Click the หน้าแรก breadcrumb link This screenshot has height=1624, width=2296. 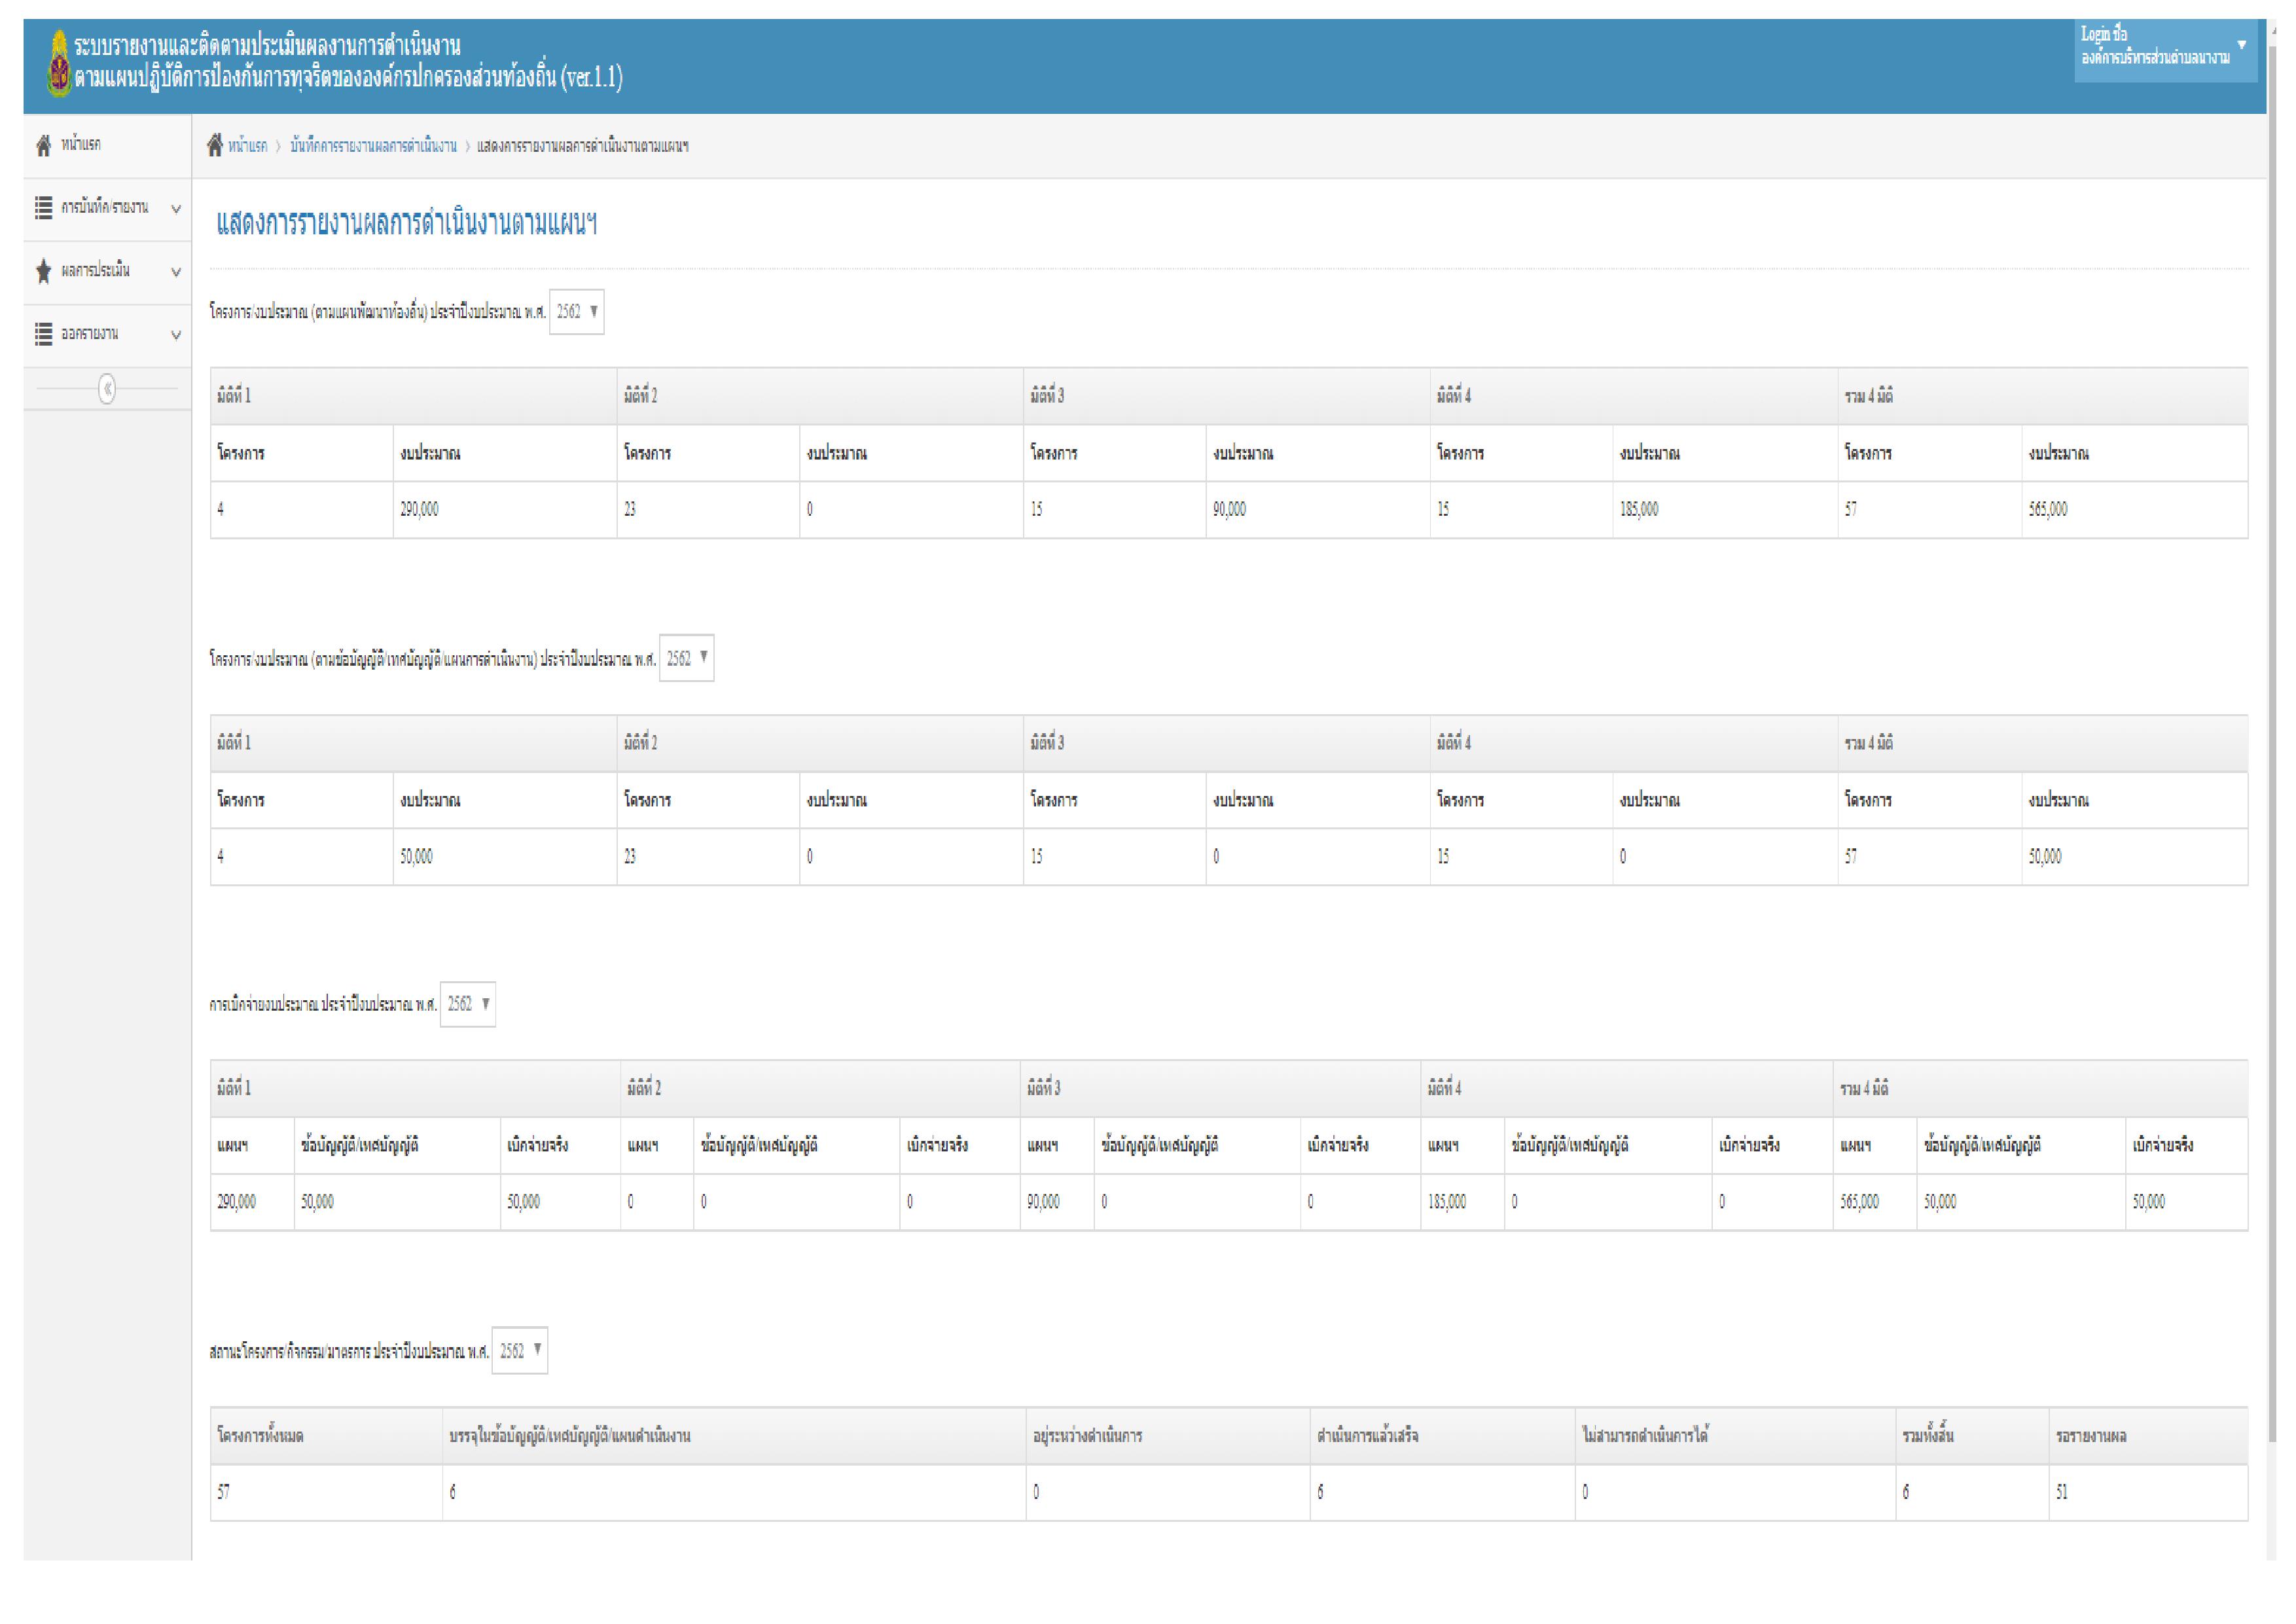coord(247,147)
